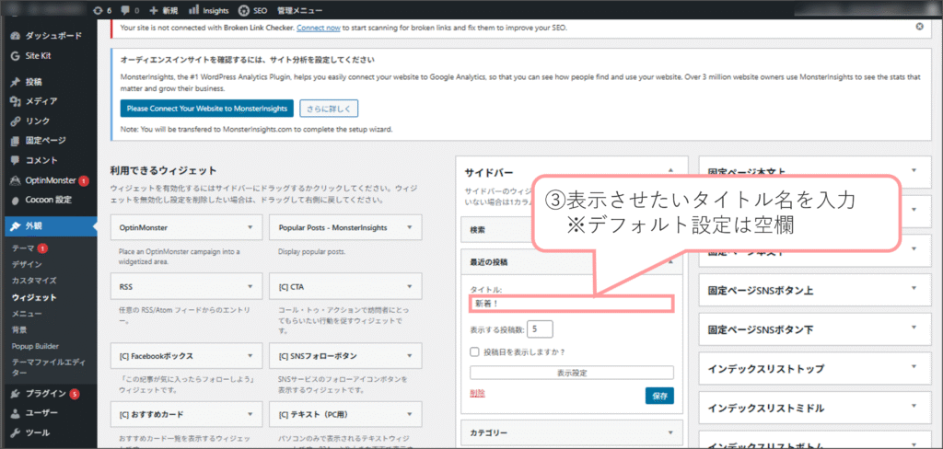
Task: Click the 表示する投稿数 number field
Action: (540, 328)
